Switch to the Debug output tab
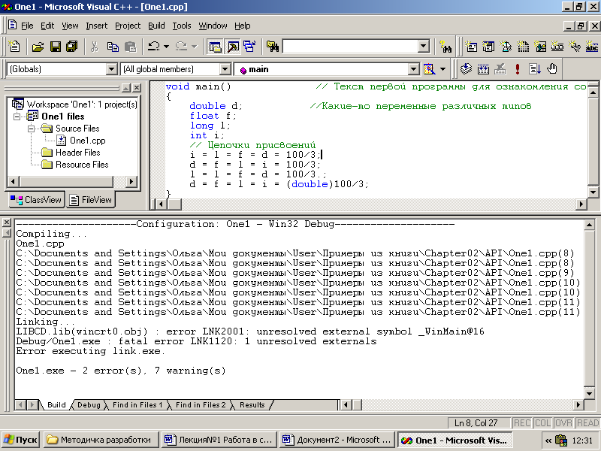This screenshot has width=601, height=451. pos(89,404)
